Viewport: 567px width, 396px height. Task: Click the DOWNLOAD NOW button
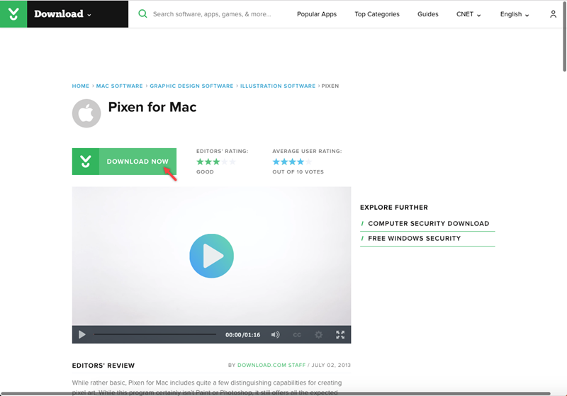pos(124,162)
